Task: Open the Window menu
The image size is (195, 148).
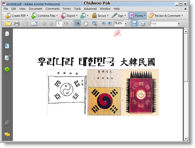Action: pyautogui.click(x=105, y=9)
